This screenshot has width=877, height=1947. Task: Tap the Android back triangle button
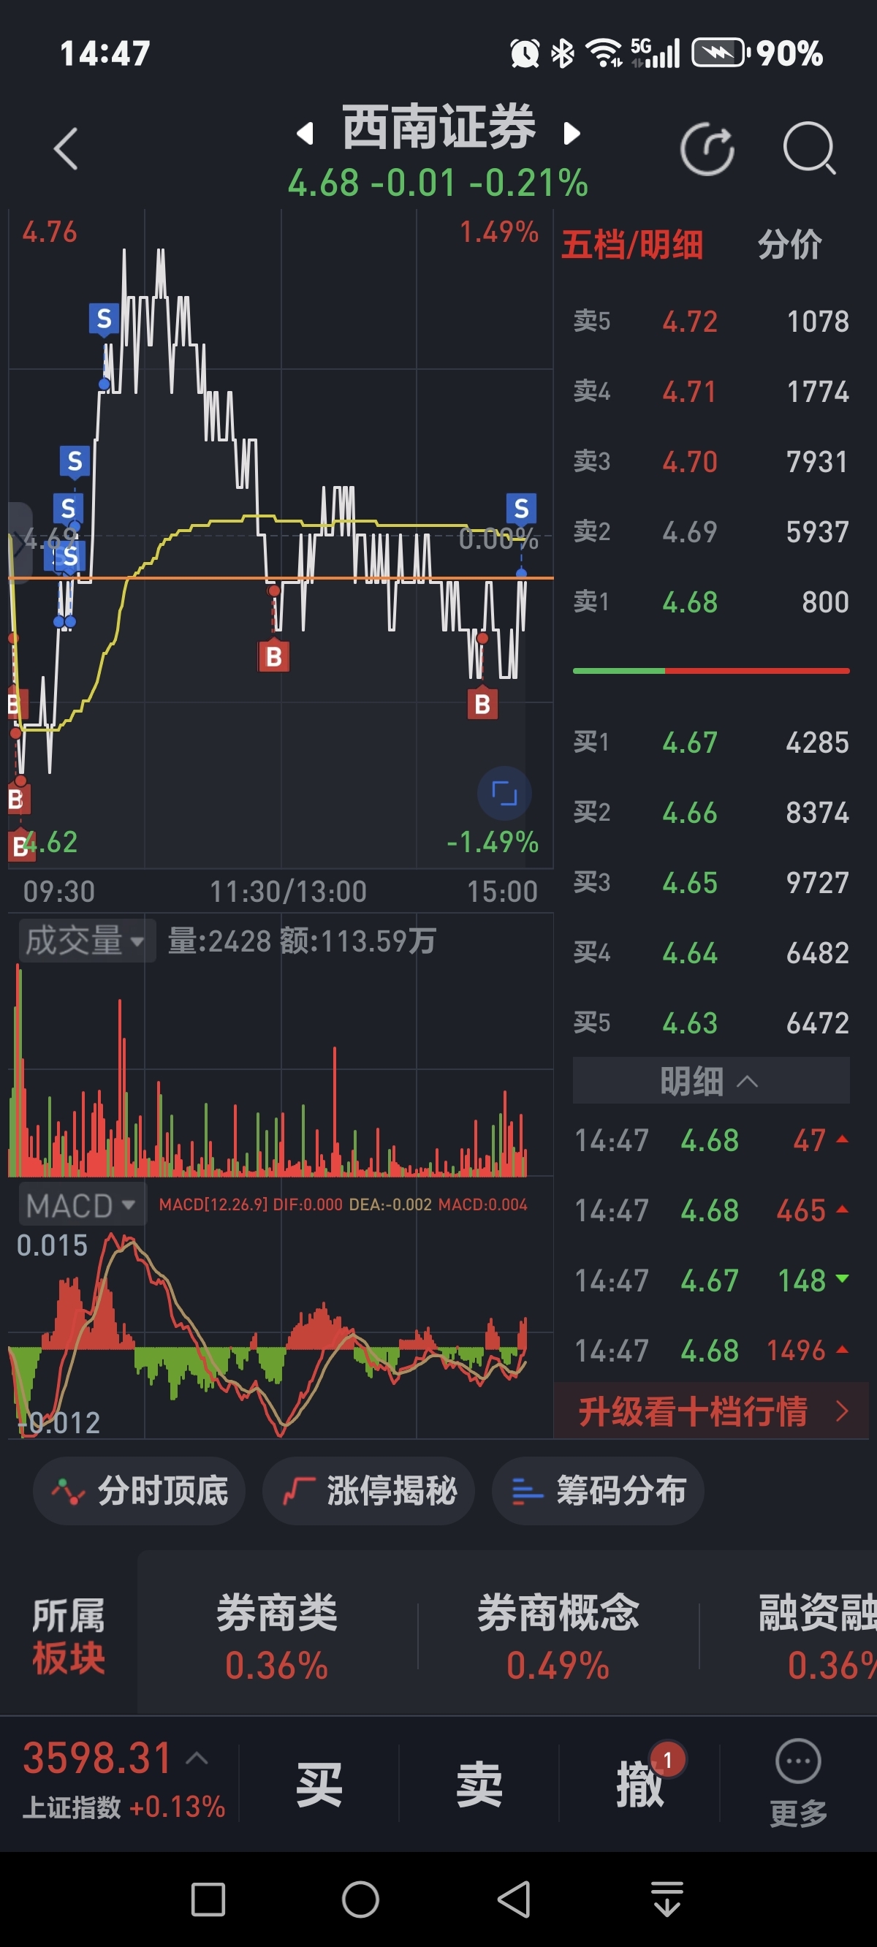514,1899
